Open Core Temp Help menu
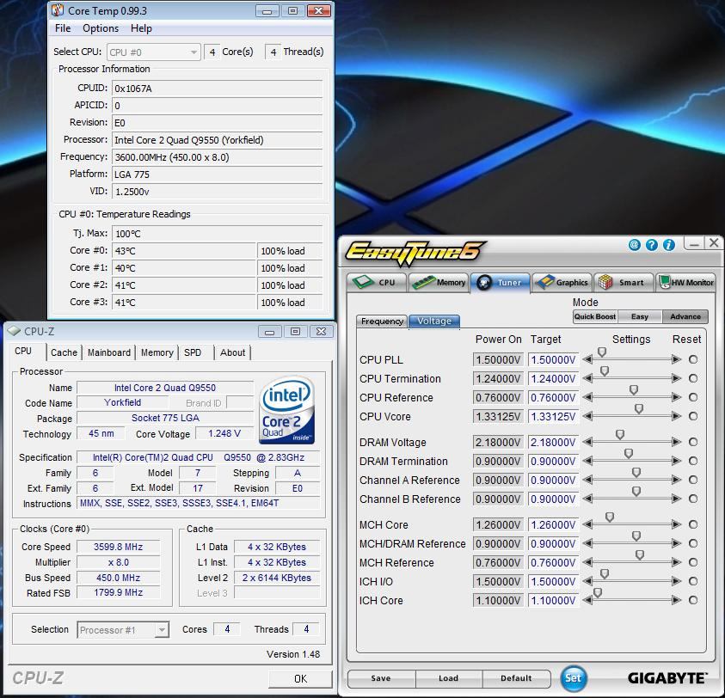This screenshot has height=698, width=725. [141, 28]
